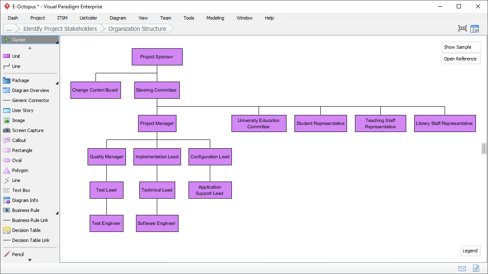Select the Project Manager unit
This screenshot has width=488, height=274.
(157, 123)
